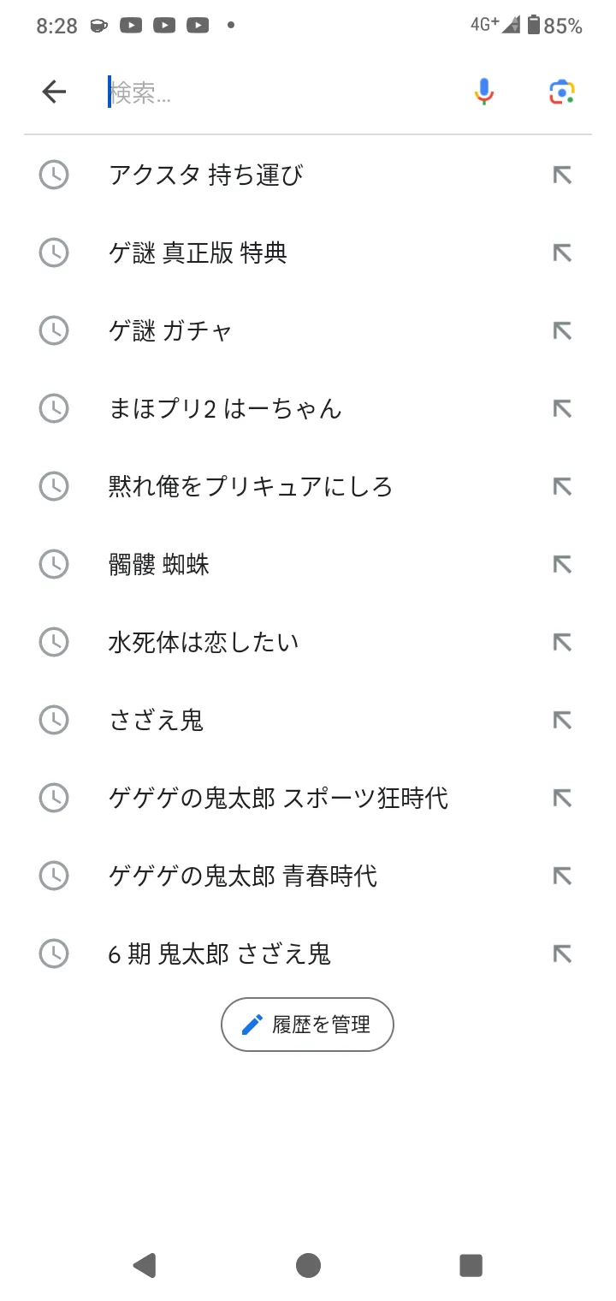Open the "6 期 鬼太郎 さざえ鬼" recent search
Screen dimensions: 616x1301
[x=220, y=954]
